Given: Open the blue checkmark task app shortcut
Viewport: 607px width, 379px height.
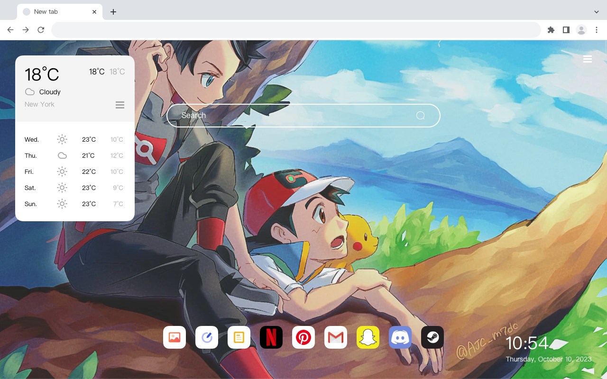Looking at the screenshot, I should click(x=207, y=337).
